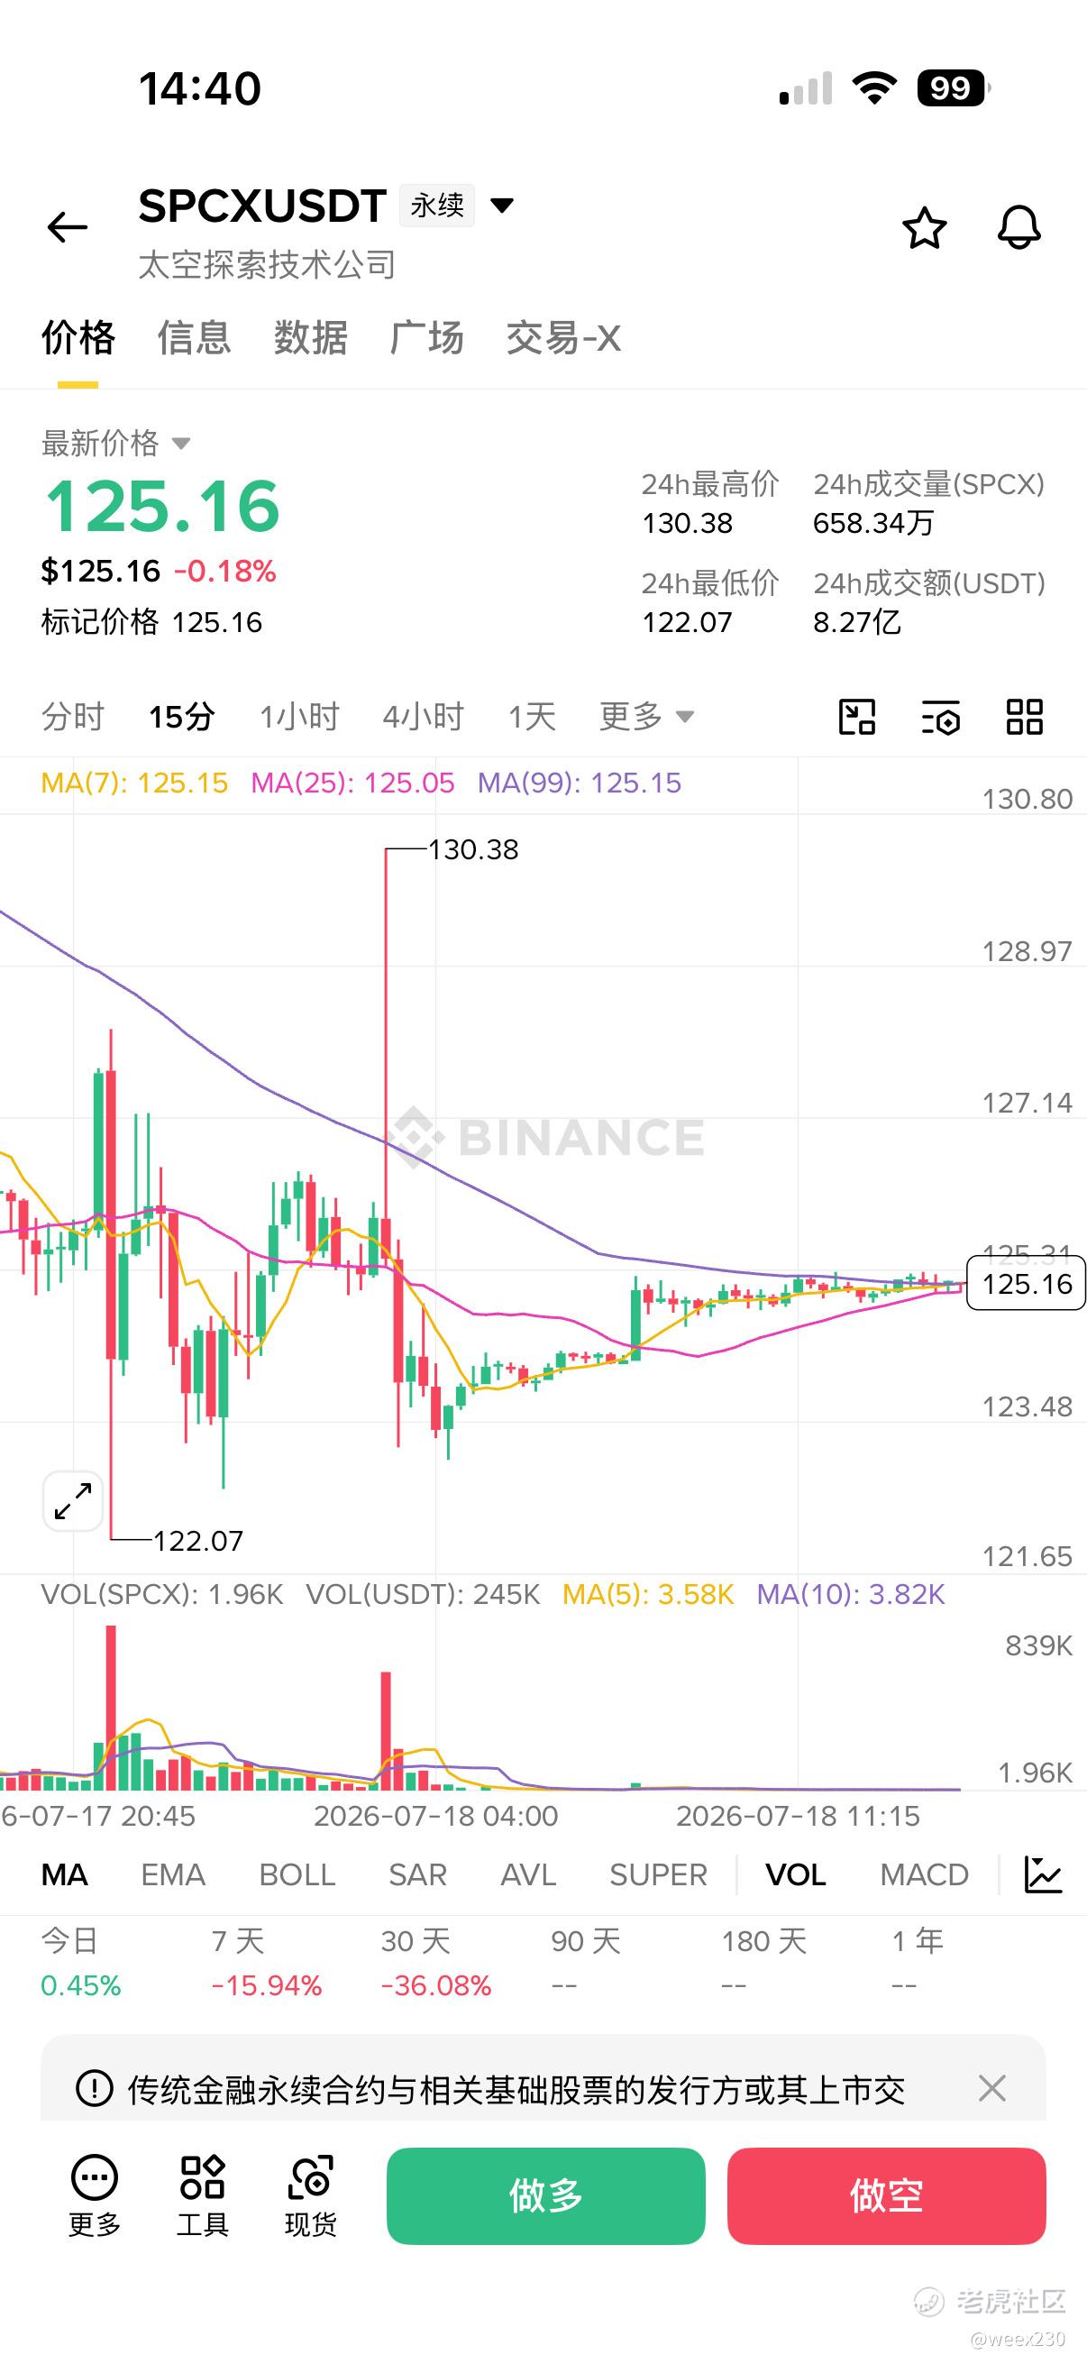Tap the green 做多 long button
1087x2364 pixels.
[546, 2195]
